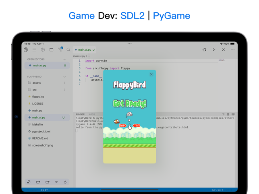Open the ARGS tab in terminal panel
Screen dimensions: 259x194
click(x=92, y=114)
